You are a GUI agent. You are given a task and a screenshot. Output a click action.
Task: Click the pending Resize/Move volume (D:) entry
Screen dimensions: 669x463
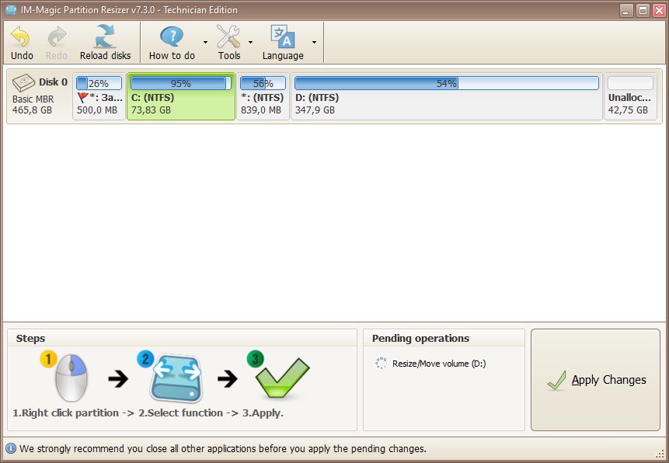439,364
